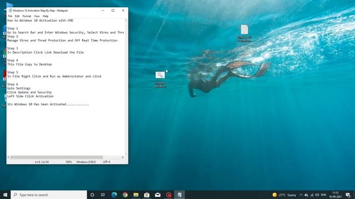Open the Edit menu in Notepad
The height and width of the screenshot is (199, 355).
pos(17,16)
